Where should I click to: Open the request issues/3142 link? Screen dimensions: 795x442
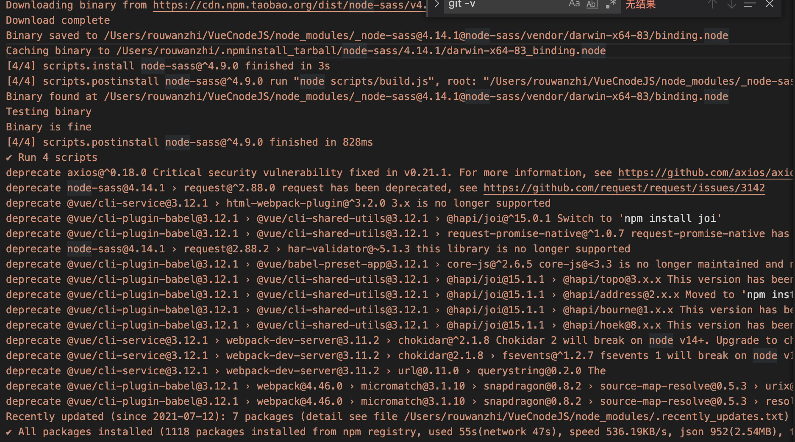tap(624, 188)
